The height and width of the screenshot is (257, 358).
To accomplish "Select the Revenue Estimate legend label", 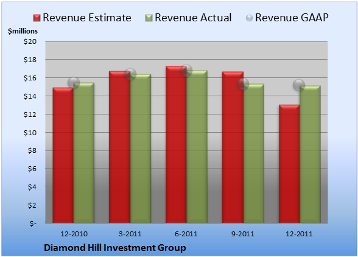I will pyautogui.click(x=87, y=18).
